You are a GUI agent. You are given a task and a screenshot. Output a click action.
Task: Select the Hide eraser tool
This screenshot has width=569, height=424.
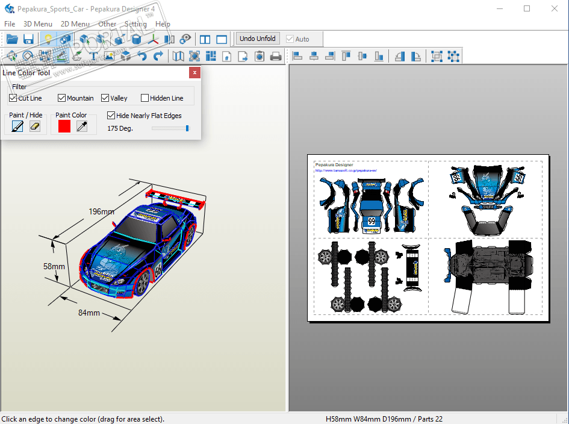[35, 126]
